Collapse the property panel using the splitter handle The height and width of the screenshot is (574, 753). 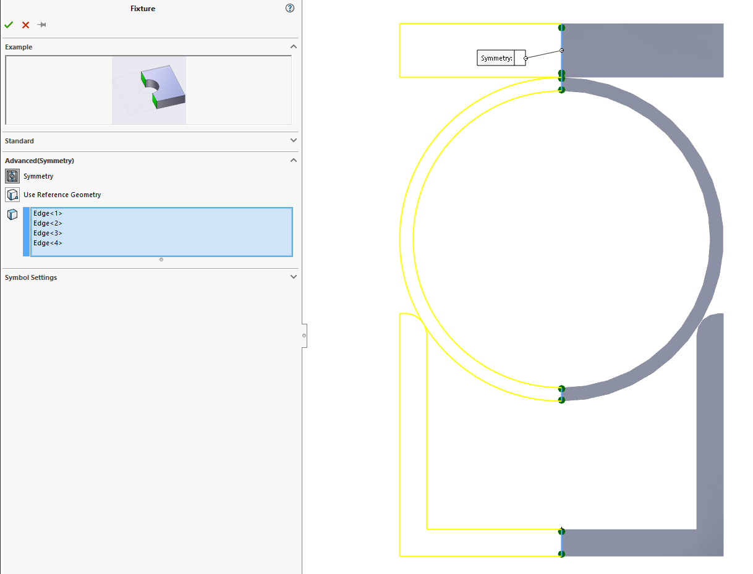point(304,336)
